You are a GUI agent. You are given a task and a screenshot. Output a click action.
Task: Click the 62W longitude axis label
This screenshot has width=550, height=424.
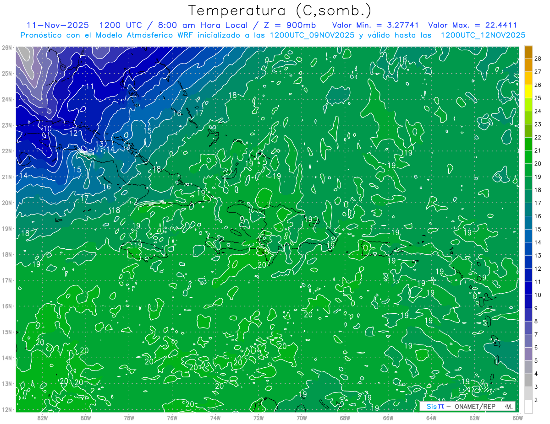474,418
